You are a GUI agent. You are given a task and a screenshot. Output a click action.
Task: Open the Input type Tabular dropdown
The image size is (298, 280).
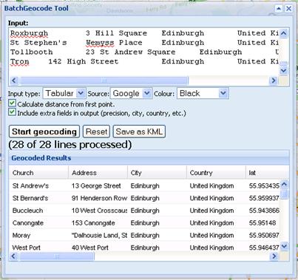point(64,93)
